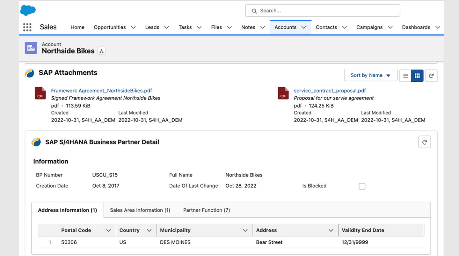Expand the Campaigns tab menu chevron
Image resolution: width=459 pixels, height=256 pixels.
(390, 27)
